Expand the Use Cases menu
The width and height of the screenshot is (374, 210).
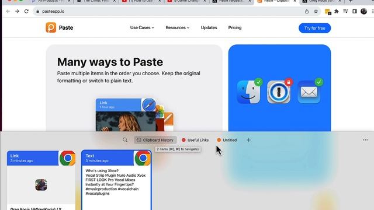pos(142,27)
